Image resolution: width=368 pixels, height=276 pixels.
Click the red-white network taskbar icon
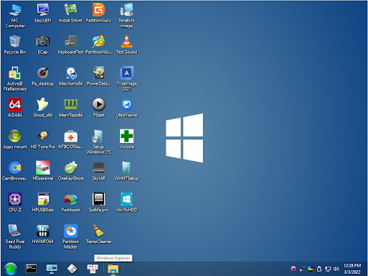pos(93,269)
